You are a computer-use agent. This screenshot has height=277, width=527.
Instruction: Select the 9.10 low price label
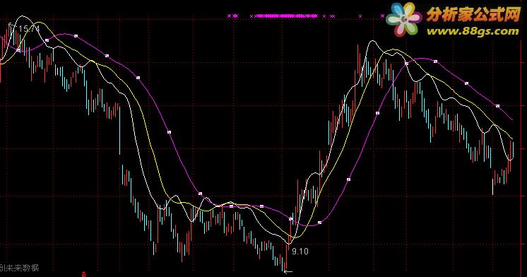click(300, 252)
